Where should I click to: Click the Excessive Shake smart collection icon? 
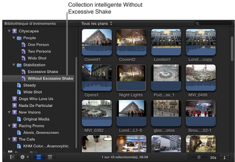point(23,72)
